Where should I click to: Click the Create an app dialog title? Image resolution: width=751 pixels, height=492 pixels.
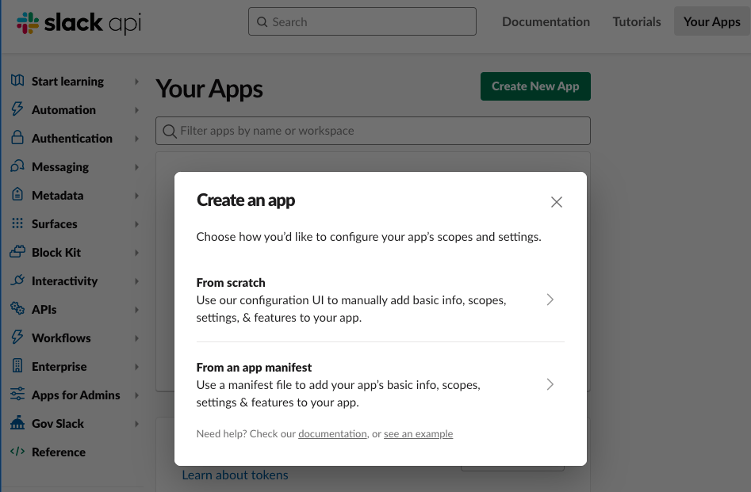pyautogui.click(x=246, y=200)
